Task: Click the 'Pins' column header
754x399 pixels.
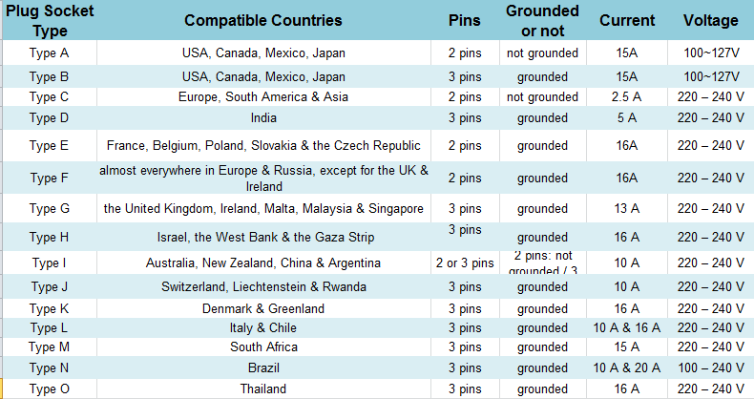Action: (465, 20)
